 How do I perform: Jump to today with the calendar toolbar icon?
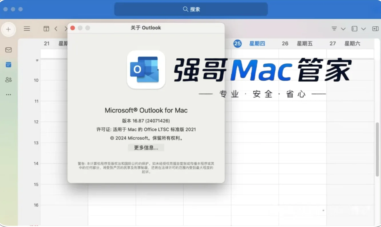tap(46, 29)
